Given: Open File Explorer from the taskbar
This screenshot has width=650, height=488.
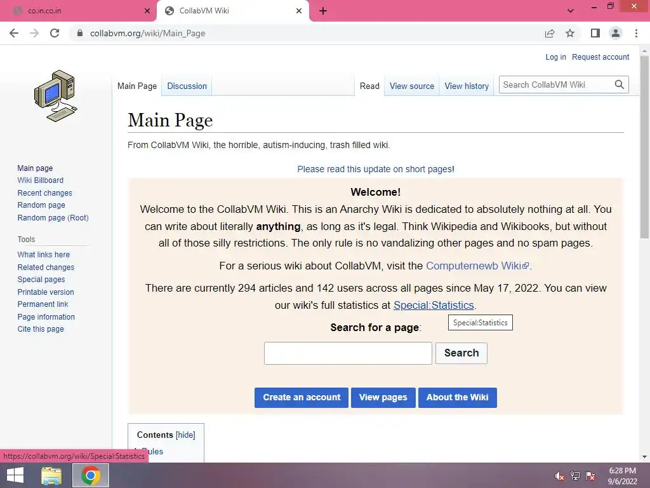Looking at the screenshot, I should coord(51,475).
